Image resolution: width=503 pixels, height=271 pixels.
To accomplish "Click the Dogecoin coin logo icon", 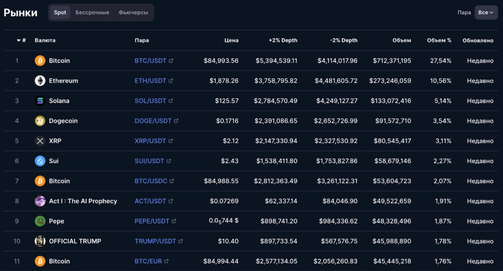I will (40, 120).
